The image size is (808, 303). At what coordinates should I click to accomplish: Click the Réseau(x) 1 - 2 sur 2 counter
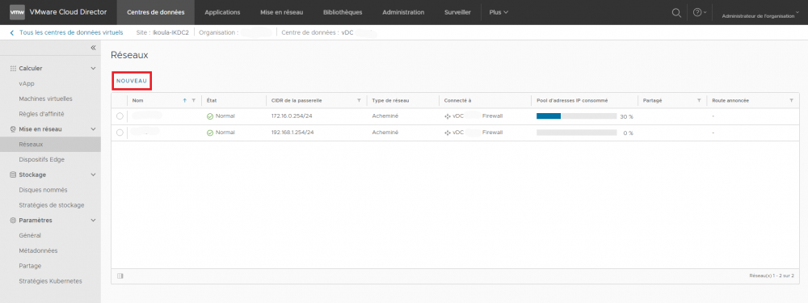(772, 276)
